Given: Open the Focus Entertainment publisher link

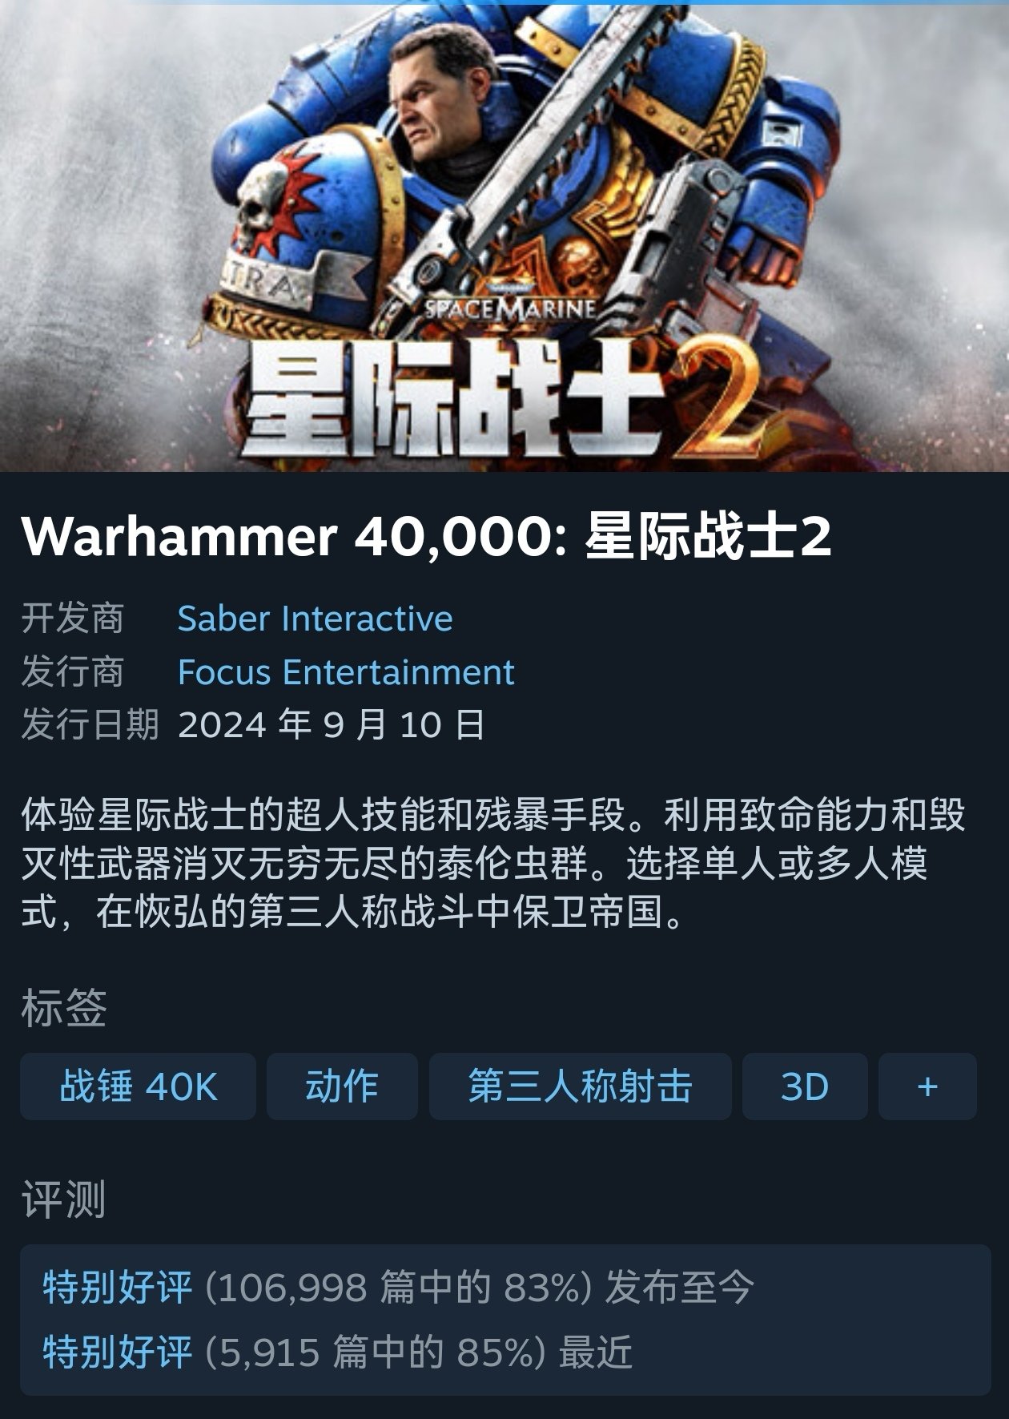Looking at the screenshot, I should (x=346, y=671).
